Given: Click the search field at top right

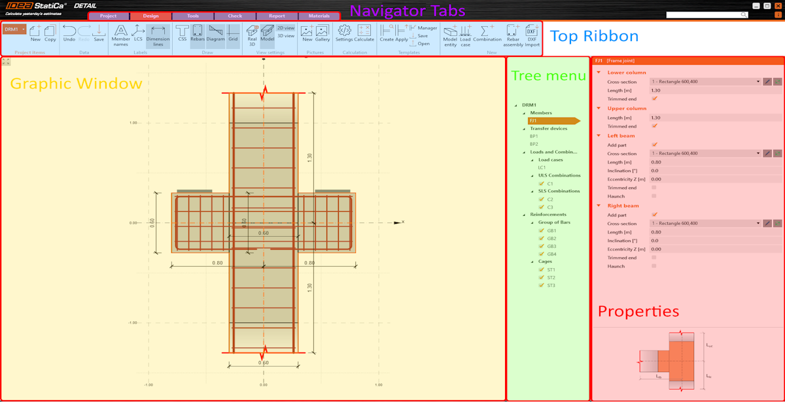Looking at the screenshot, I should click(x=706, y=14).
